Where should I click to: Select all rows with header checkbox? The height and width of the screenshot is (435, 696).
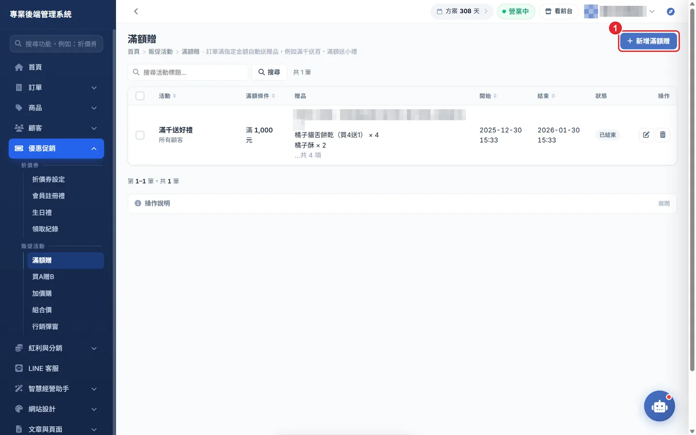coord(140,96)
